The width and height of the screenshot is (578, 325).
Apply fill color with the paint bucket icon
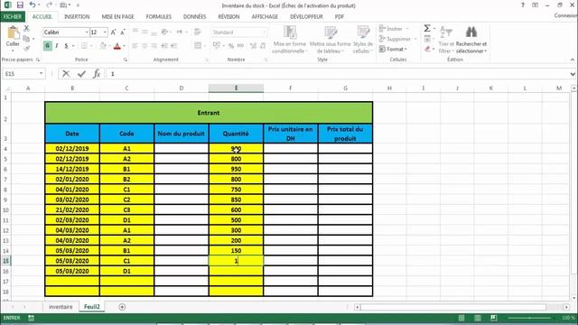tap(103, 46)
